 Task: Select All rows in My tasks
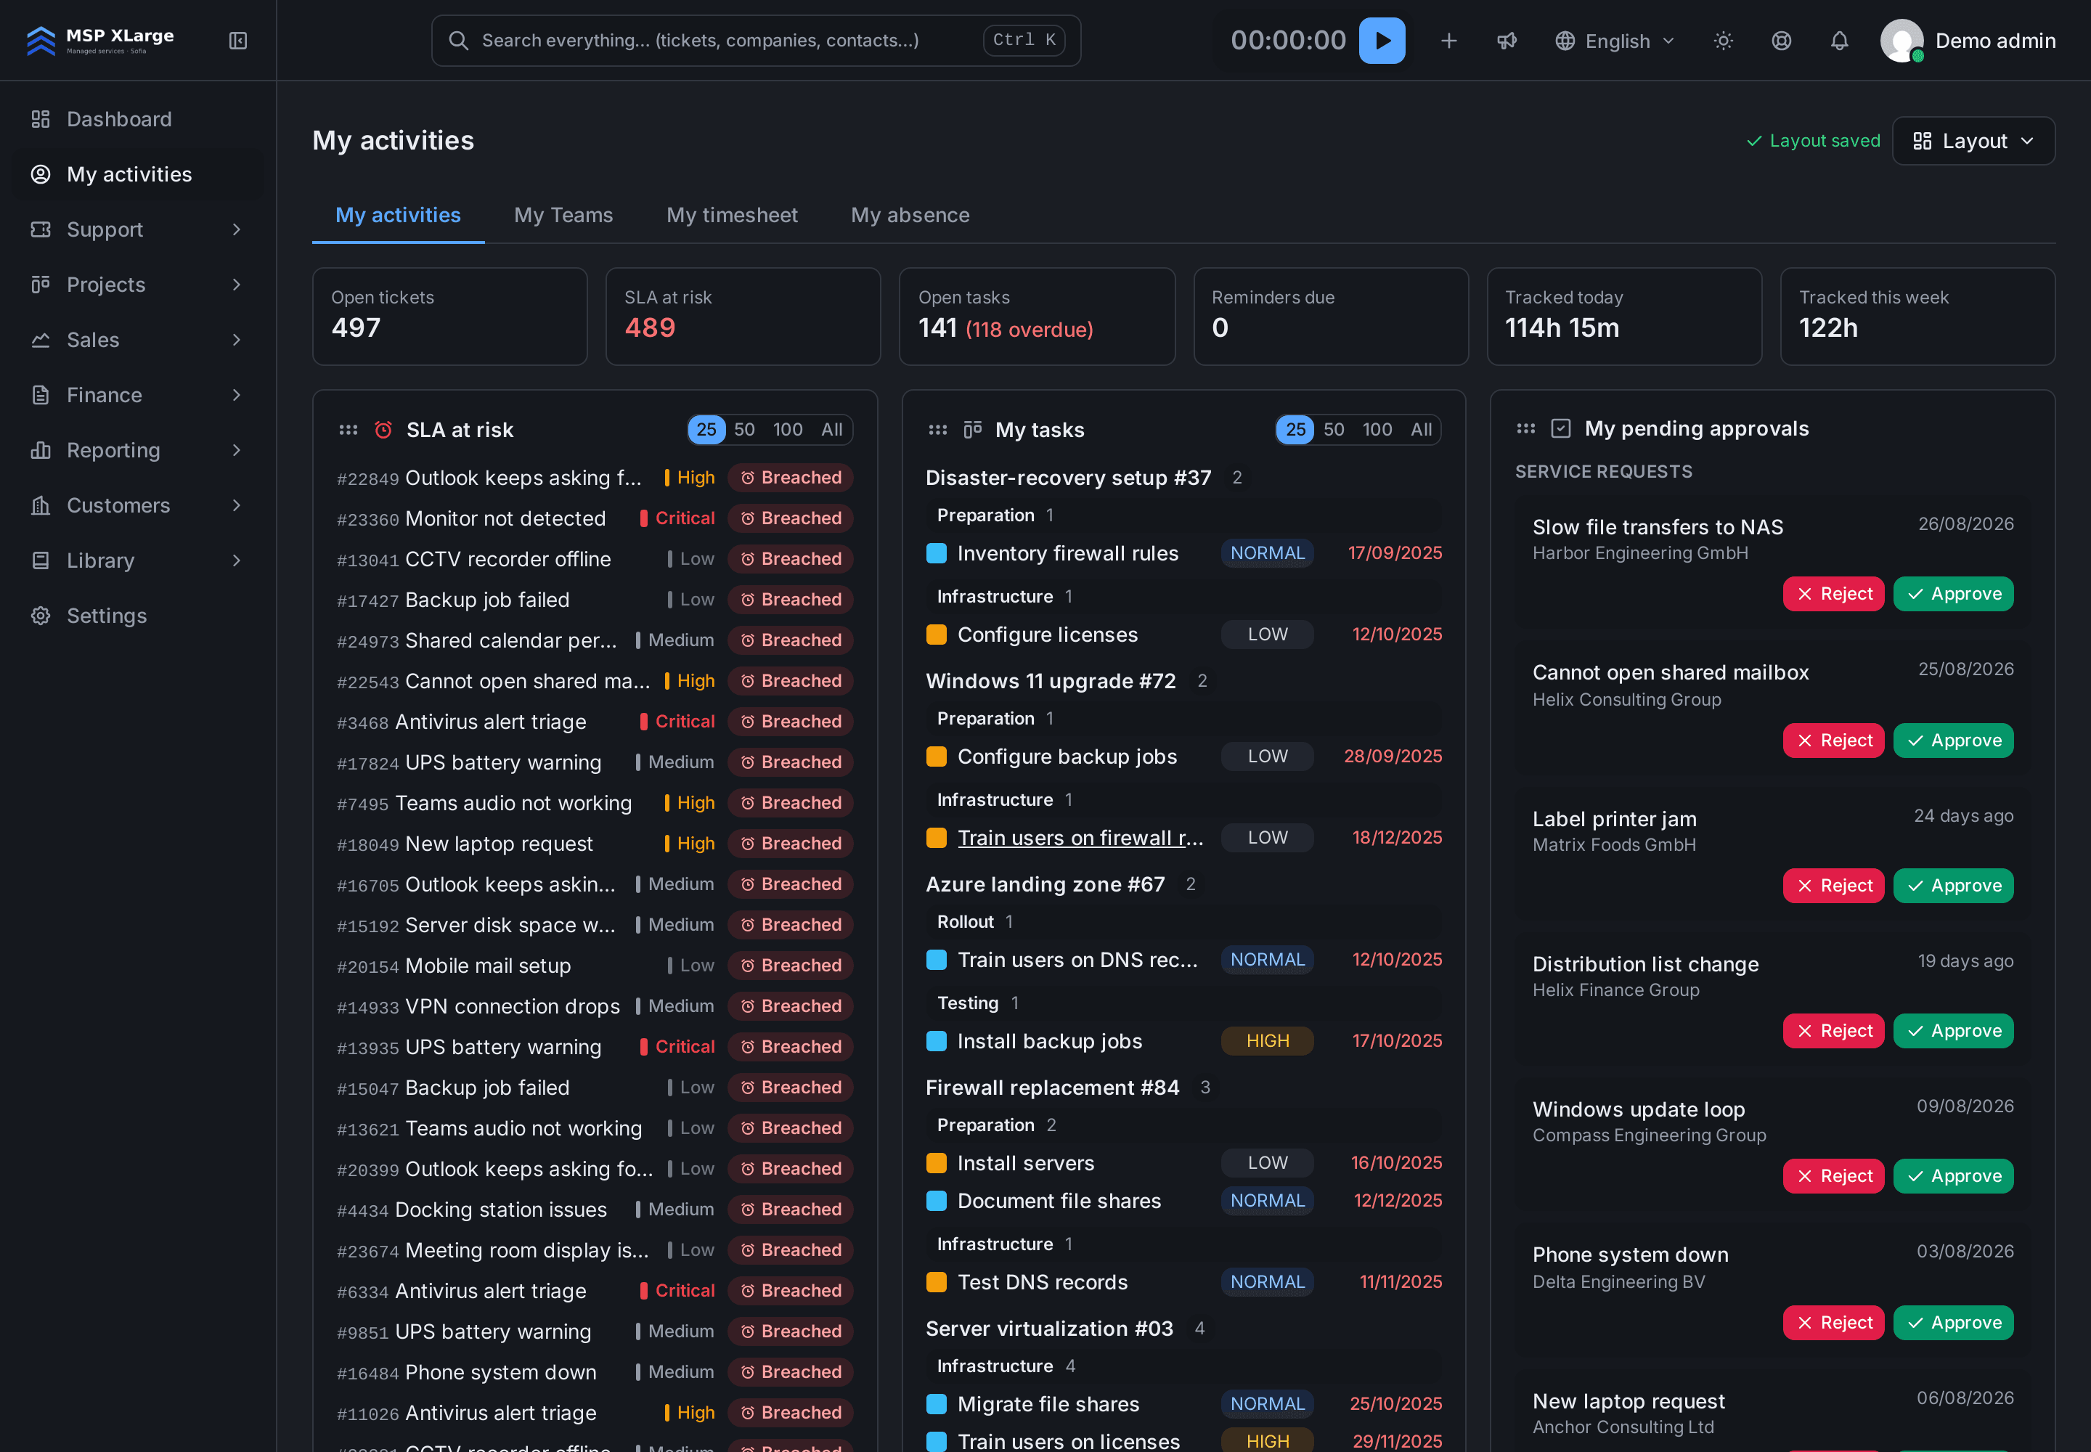pos(1422,429)
